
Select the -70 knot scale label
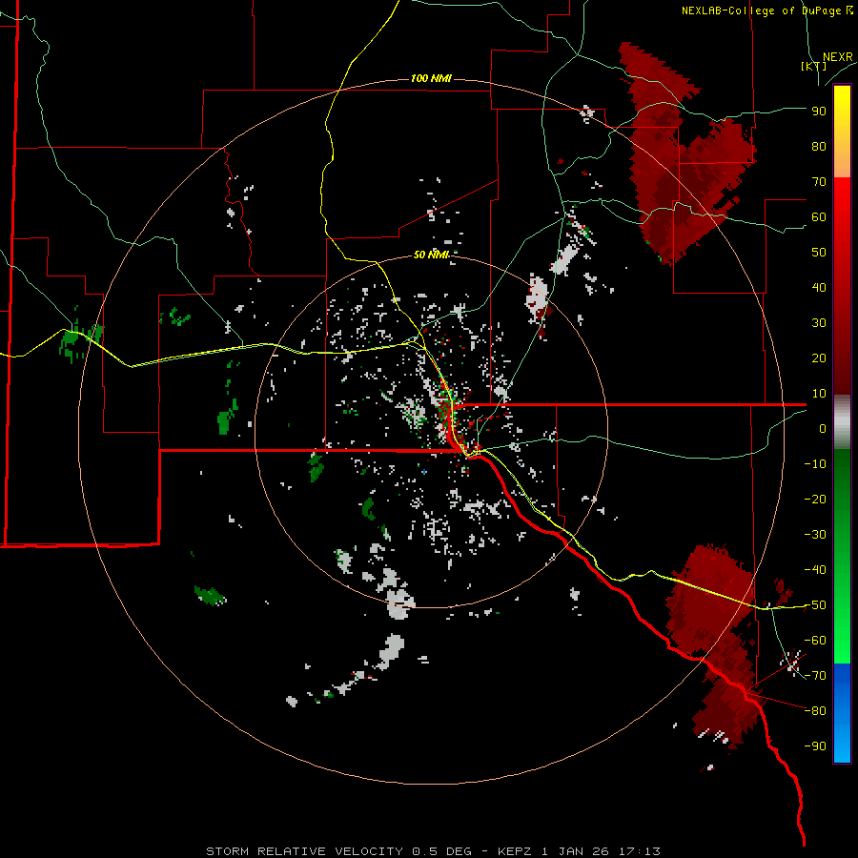[x=815, y=676]
